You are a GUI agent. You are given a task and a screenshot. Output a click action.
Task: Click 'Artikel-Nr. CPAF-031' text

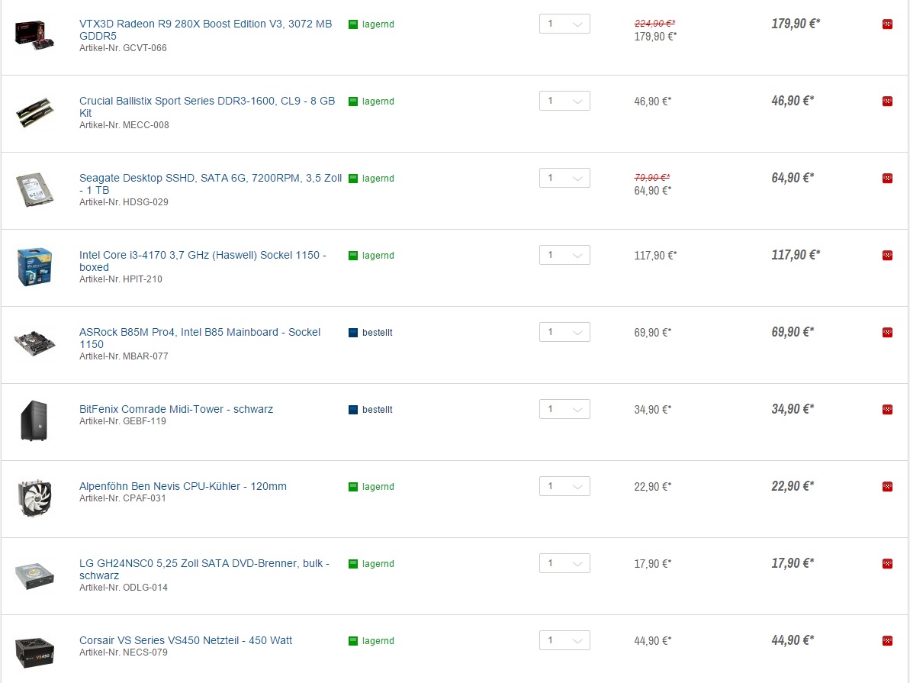pyautogui.click(x=123, y=498)
